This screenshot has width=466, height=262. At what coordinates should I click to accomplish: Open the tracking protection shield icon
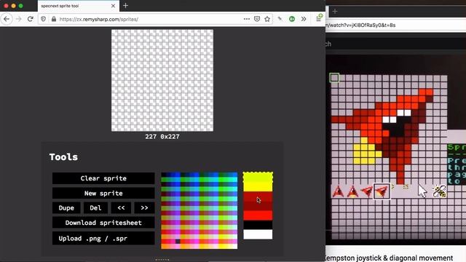pos(44,19)
